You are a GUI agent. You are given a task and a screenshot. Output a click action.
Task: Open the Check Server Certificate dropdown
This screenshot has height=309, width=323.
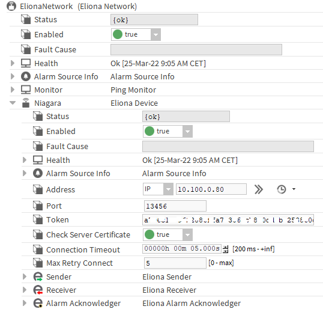tap(187, 234)
